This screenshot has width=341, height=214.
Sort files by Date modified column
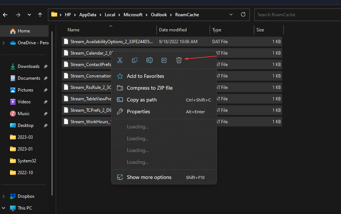click(173, 30)
